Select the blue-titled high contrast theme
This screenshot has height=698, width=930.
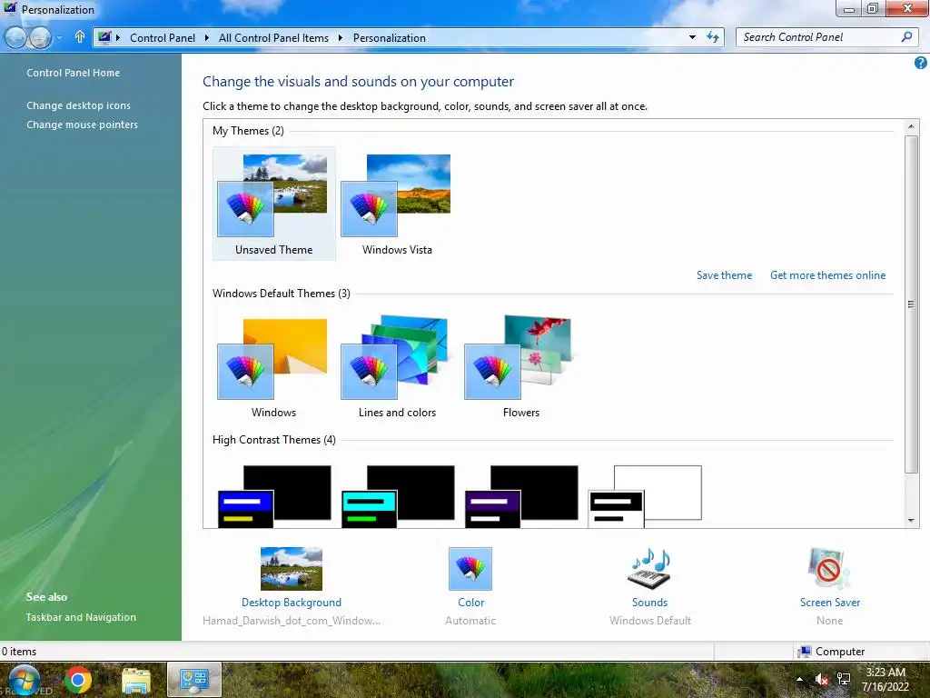(x=274, y=496)
